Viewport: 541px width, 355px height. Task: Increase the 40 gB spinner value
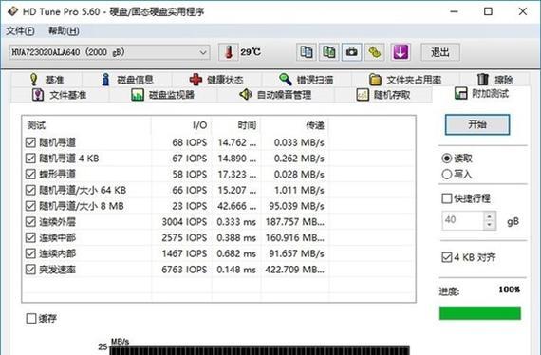(489, 216)
